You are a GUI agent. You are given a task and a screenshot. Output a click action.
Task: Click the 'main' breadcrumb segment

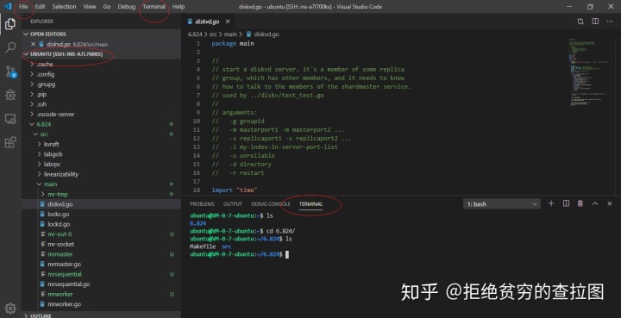point(230,34)
